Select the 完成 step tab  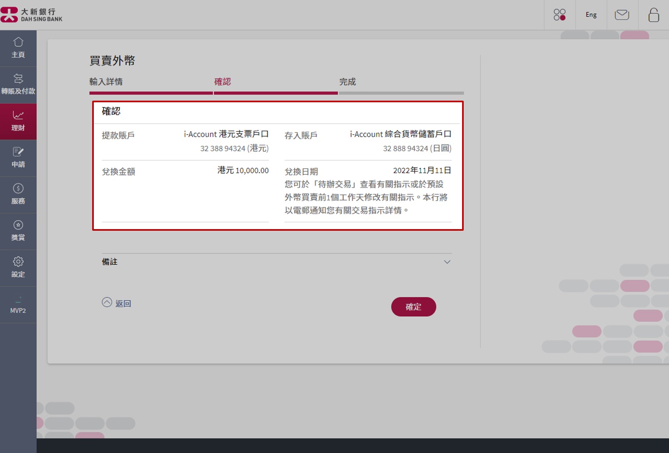347,81
